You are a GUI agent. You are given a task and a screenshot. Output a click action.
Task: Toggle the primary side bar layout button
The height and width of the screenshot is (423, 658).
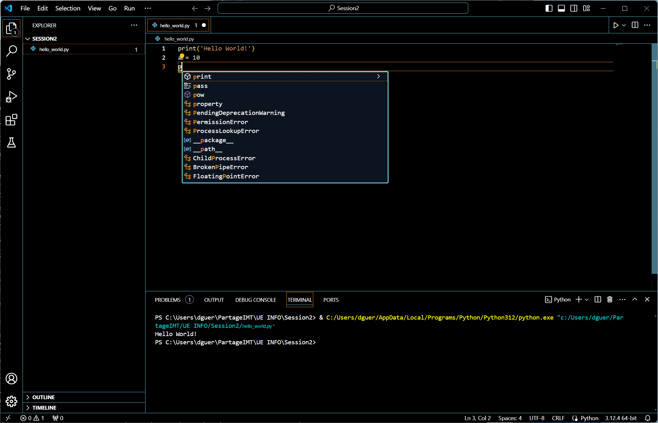[x=549, y=8]
